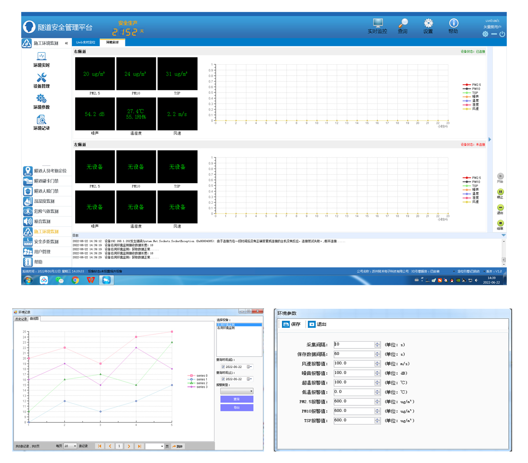Screen dimensions: 528x463
Task: Click the 保存 save button
Action: click(291, 324)
